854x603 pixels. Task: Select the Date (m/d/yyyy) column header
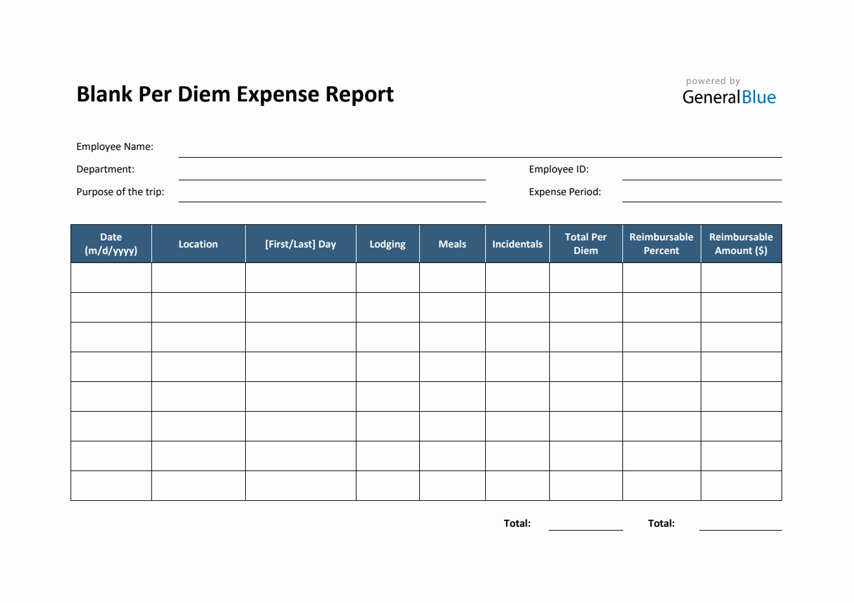click(111, 244)
